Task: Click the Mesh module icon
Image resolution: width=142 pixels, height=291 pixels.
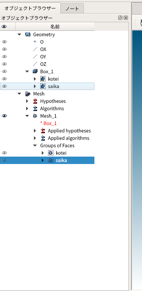Action: tap(28, 94)
